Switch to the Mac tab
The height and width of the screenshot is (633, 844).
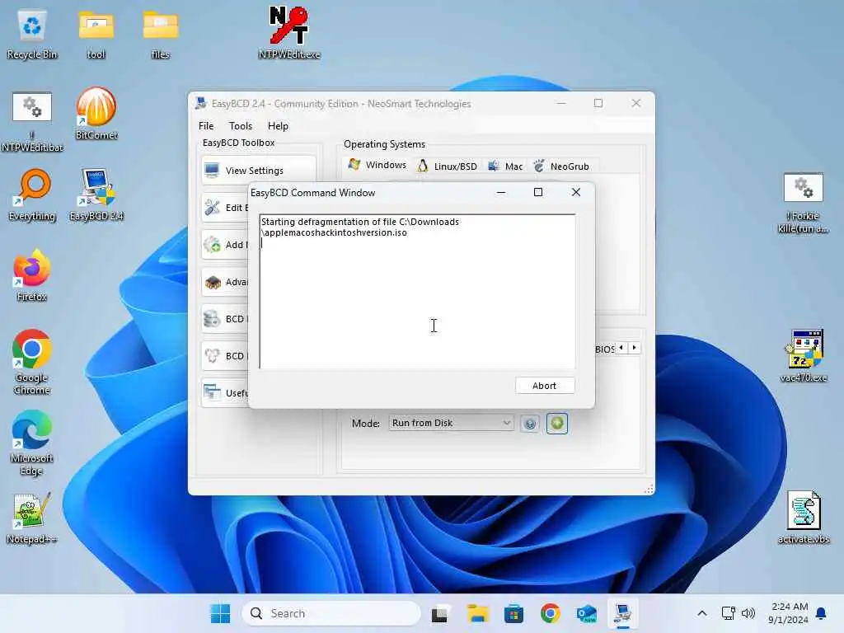505,166
